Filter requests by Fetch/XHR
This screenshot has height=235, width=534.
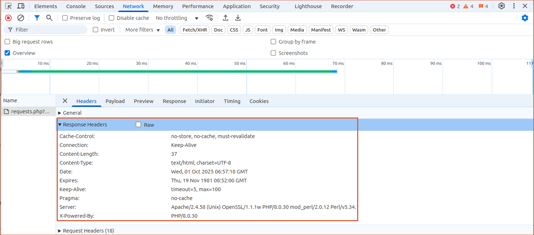pos(195,30)
